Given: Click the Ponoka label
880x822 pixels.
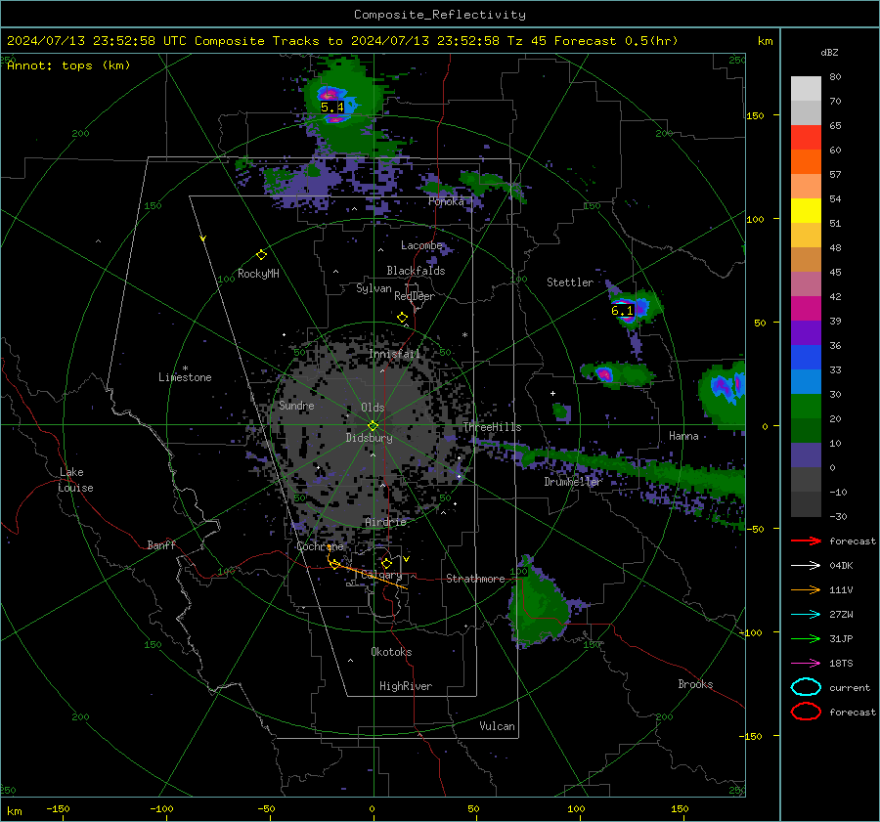Looking at the screenshot, I should pos(446,201).
